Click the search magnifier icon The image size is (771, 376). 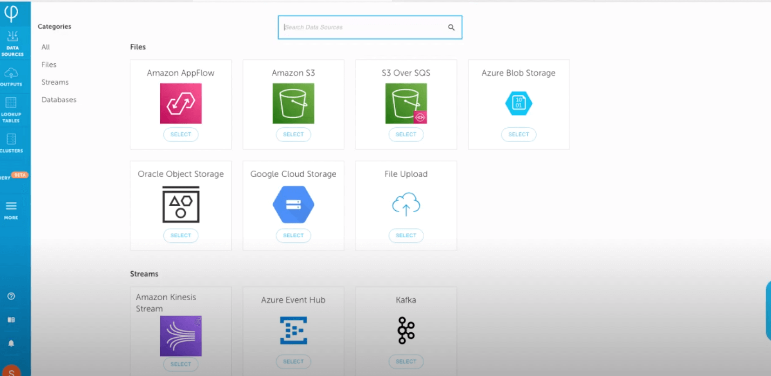coord(451,27)
